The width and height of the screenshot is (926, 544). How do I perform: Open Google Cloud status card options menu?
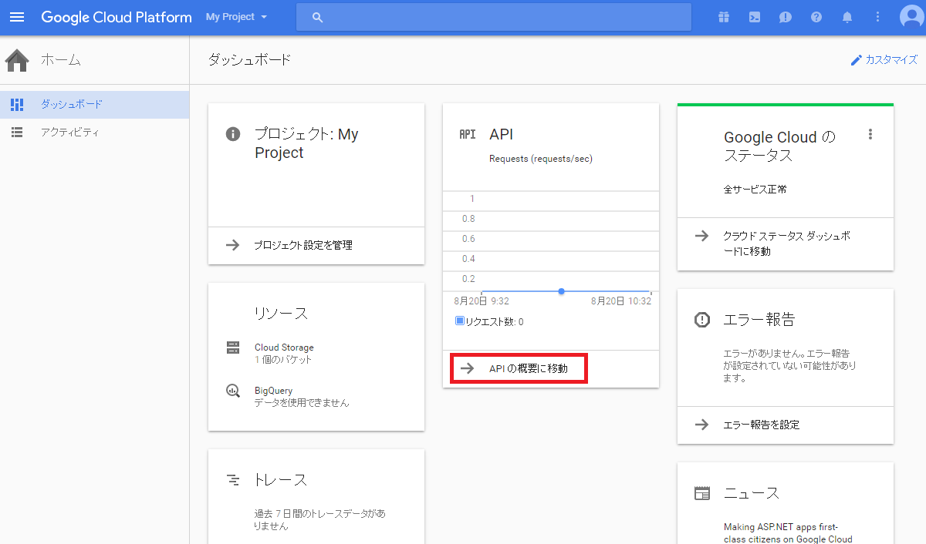[x=870, y=134]
